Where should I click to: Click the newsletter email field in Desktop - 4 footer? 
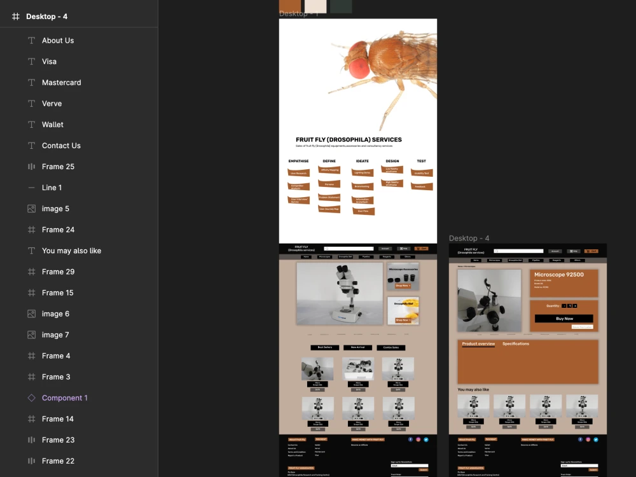point(579,466)
